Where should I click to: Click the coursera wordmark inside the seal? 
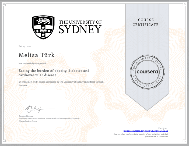pos(148,72)
